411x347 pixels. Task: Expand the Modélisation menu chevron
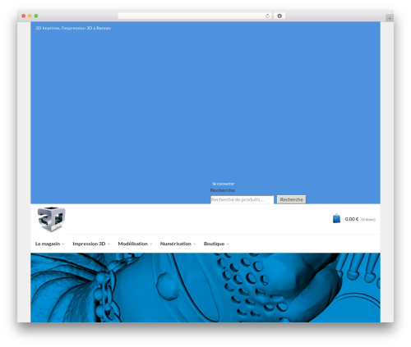(x=151, y=244)
